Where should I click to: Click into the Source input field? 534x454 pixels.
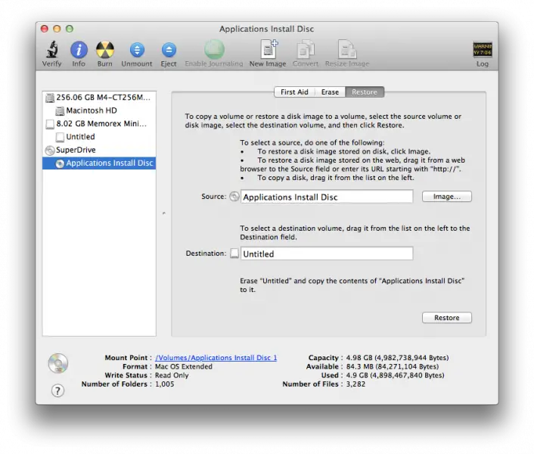(x=327, y=197)
